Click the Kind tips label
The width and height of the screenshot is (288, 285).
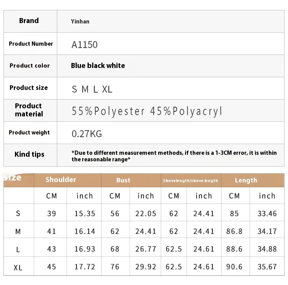tap(30, 154)
